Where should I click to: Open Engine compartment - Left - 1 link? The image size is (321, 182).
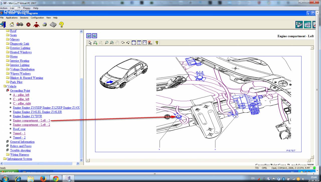[x=31, y=120]
